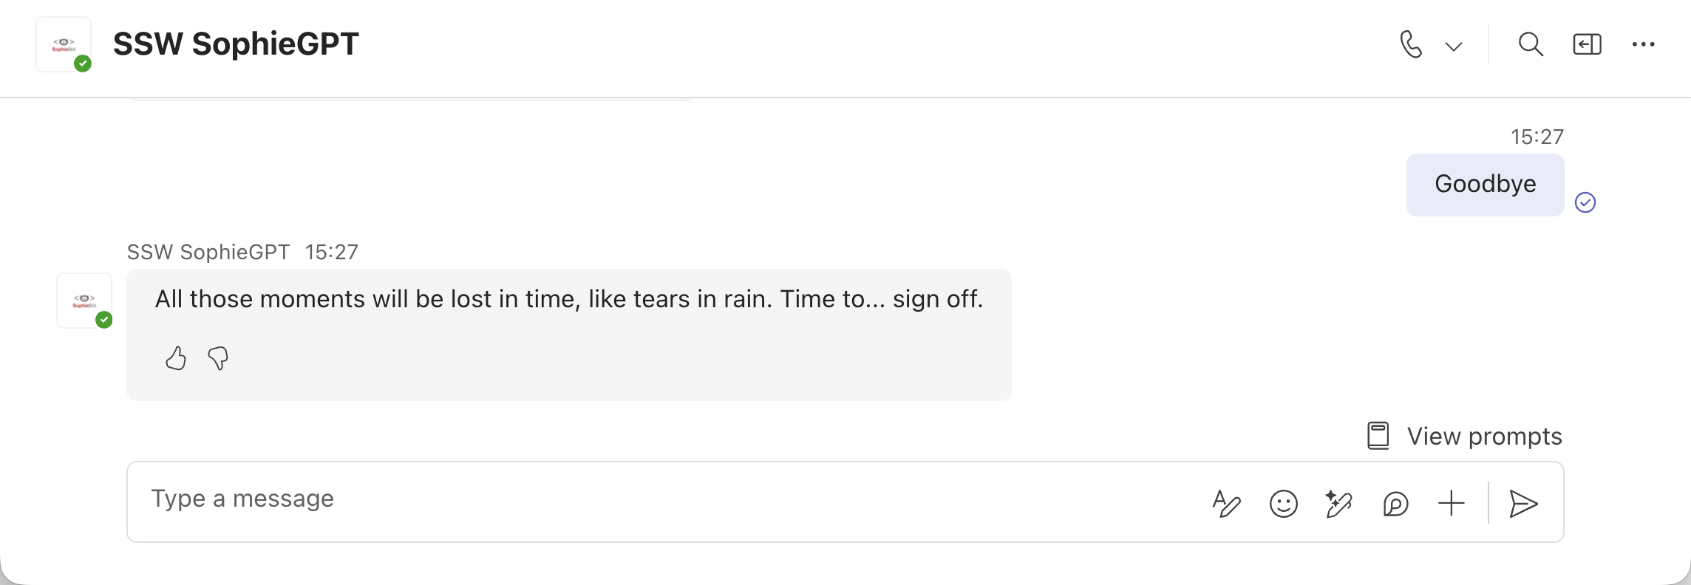
Task: Click the sent status checkmark icon
Action: (x=1585, y=202)
